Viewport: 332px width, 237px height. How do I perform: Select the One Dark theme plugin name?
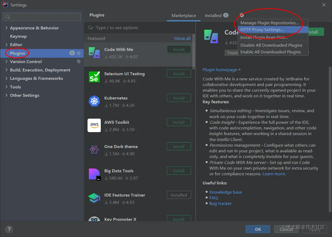(x=121, y=147)
